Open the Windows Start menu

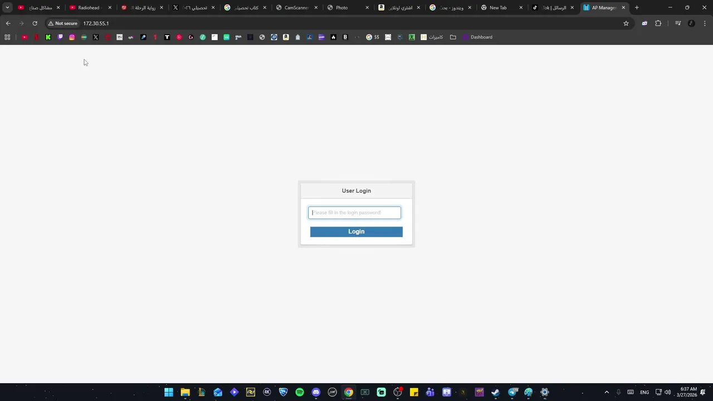(169, 392)
